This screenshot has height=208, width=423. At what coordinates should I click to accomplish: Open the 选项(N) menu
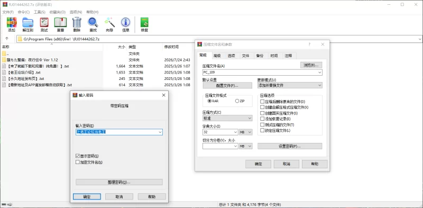[76, 12]
